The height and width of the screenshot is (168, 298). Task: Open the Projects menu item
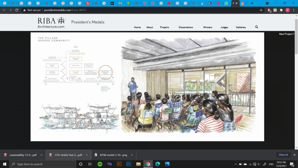coord(164,27)
